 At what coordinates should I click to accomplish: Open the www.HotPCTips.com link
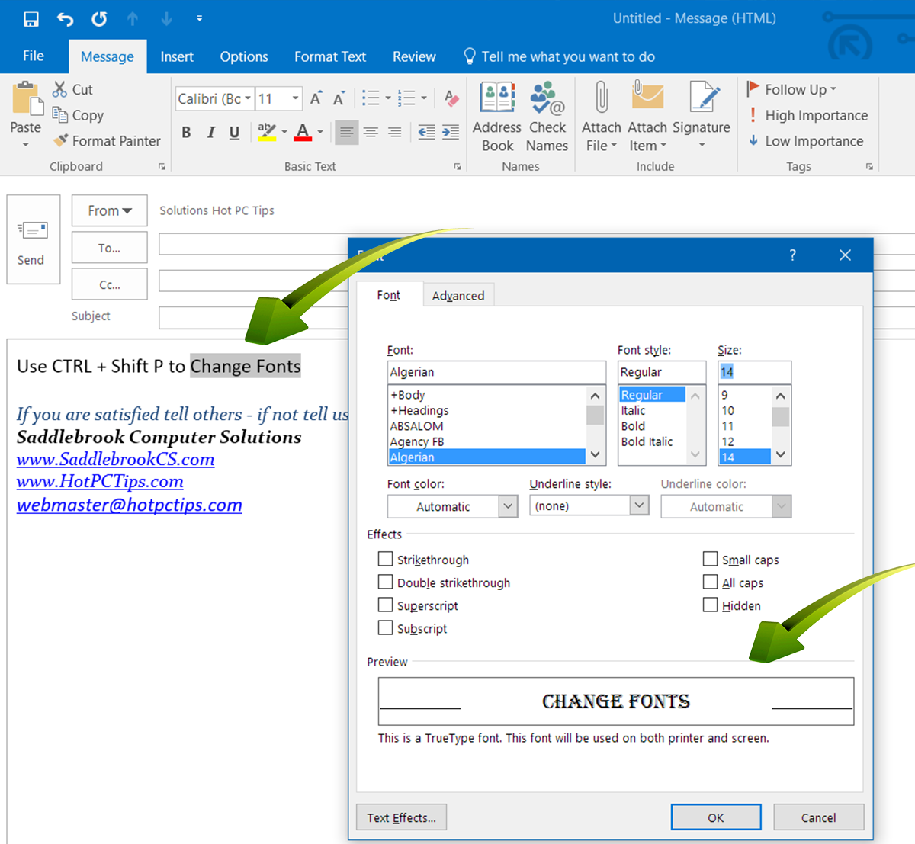[100, 482]
